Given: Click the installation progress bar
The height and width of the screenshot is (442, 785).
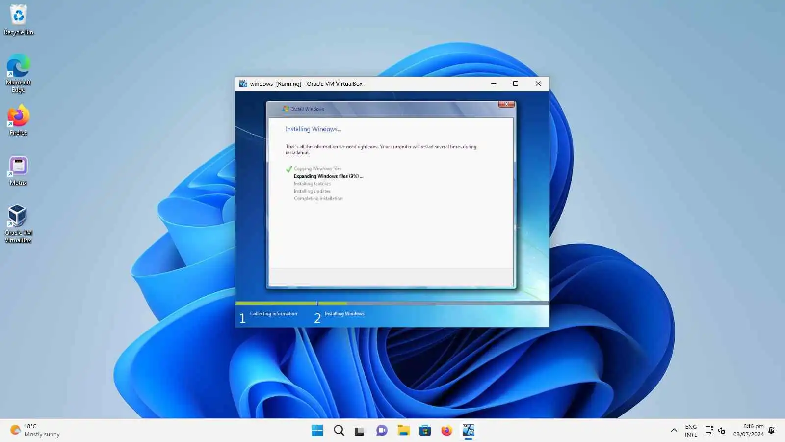Looking at the screenshot, I should [x=392, y=303].
